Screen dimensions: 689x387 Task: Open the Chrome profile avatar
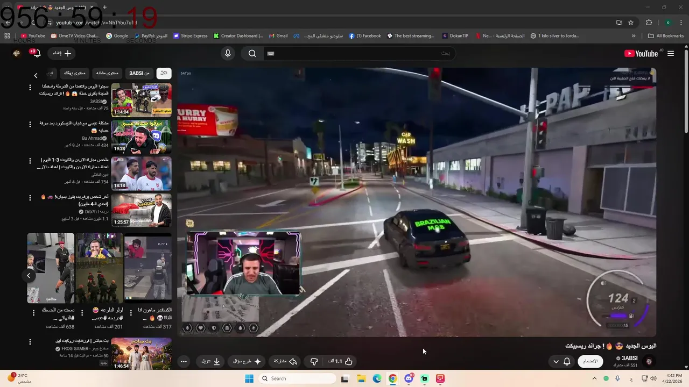[668, 23]
